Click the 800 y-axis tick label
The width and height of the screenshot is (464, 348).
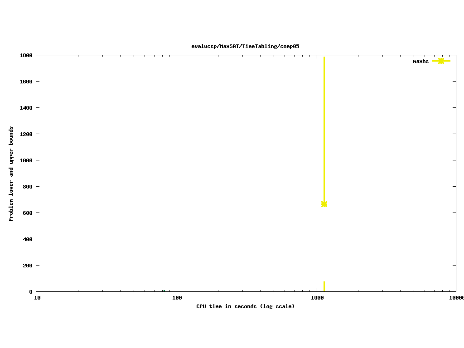[x=27, y=187]
